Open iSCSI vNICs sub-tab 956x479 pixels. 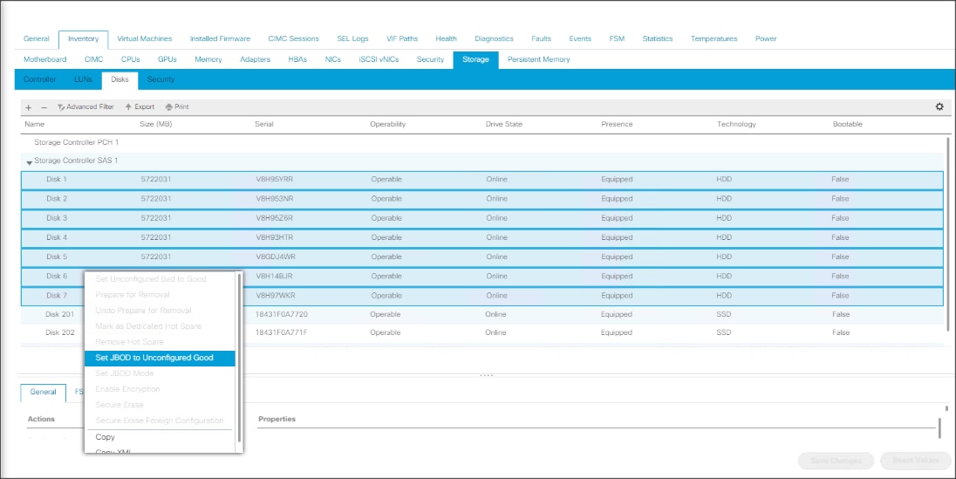pyautogui.click(x=379, y=59)
